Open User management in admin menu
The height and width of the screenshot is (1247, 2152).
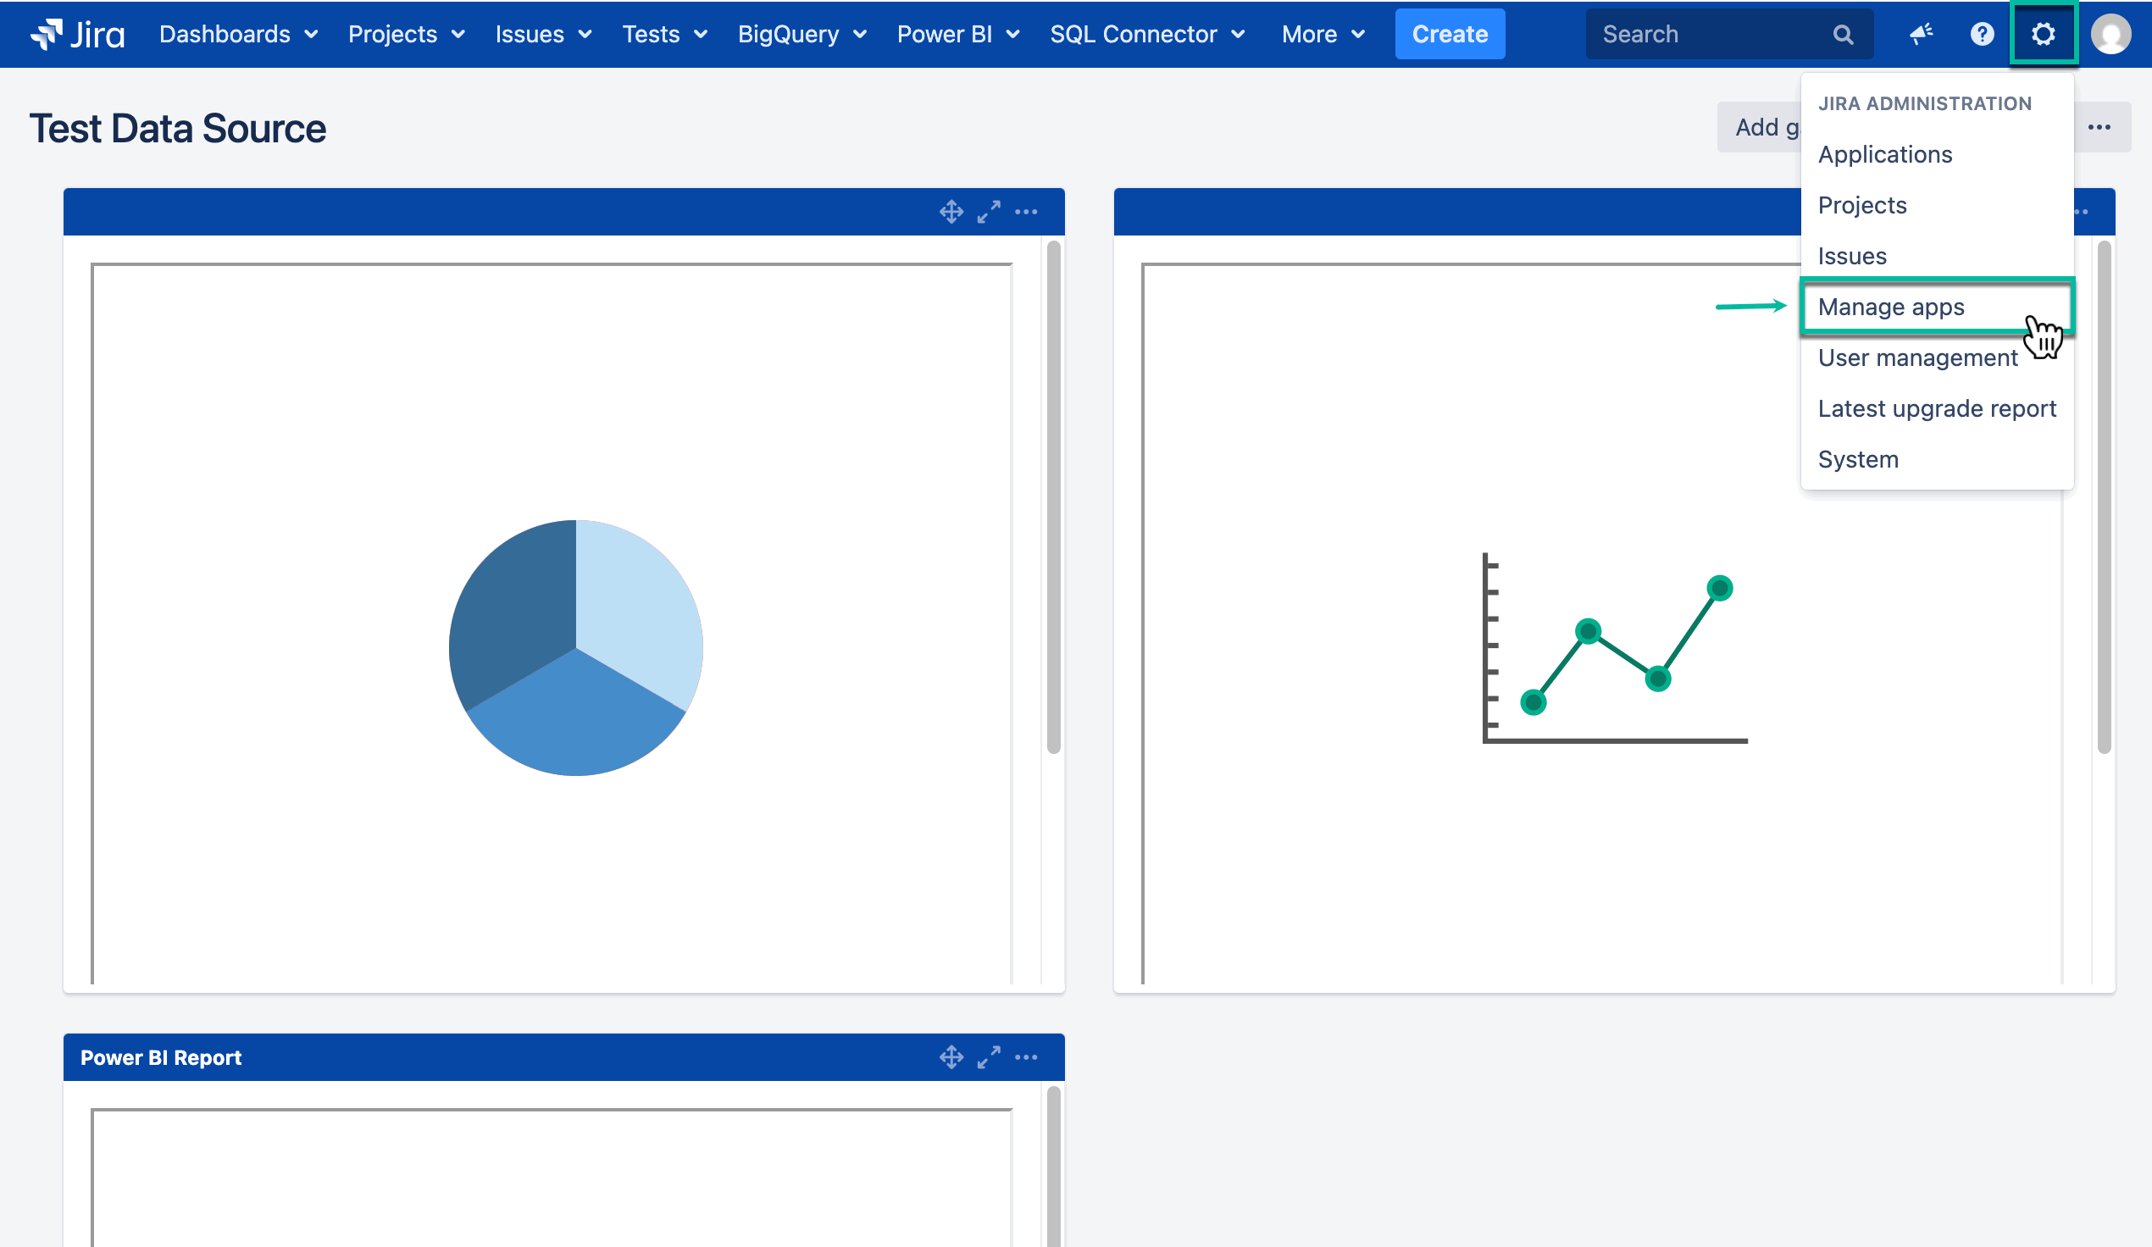click(x=1917, y=357)
